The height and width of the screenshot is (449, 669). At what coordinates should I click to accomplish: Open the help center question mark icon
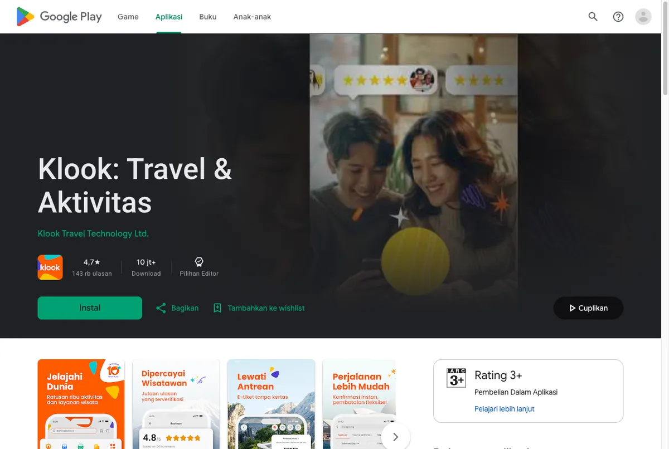coord(618,17)
